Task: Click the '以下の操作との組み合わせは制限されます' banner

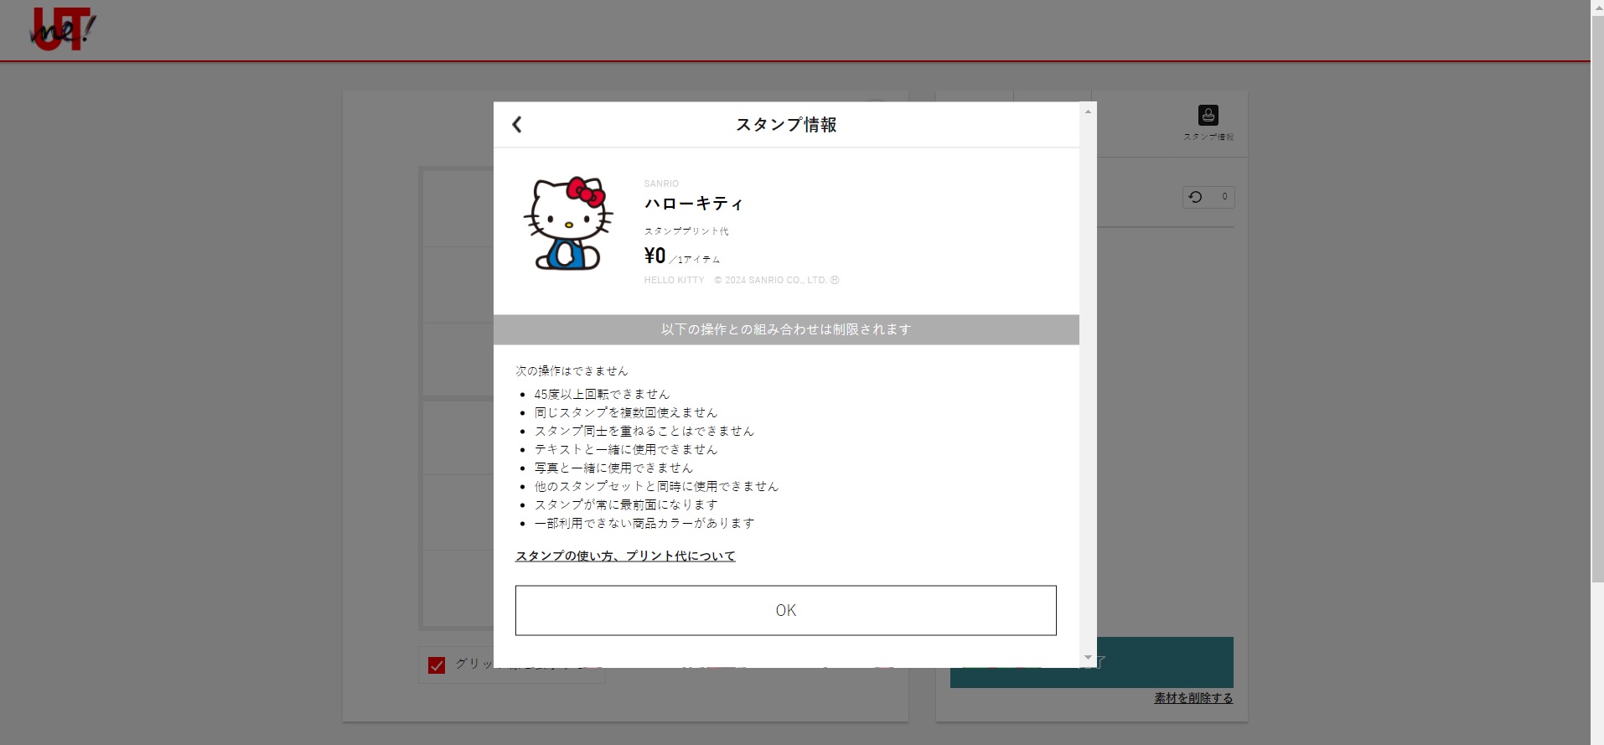Action: point(786,329)
